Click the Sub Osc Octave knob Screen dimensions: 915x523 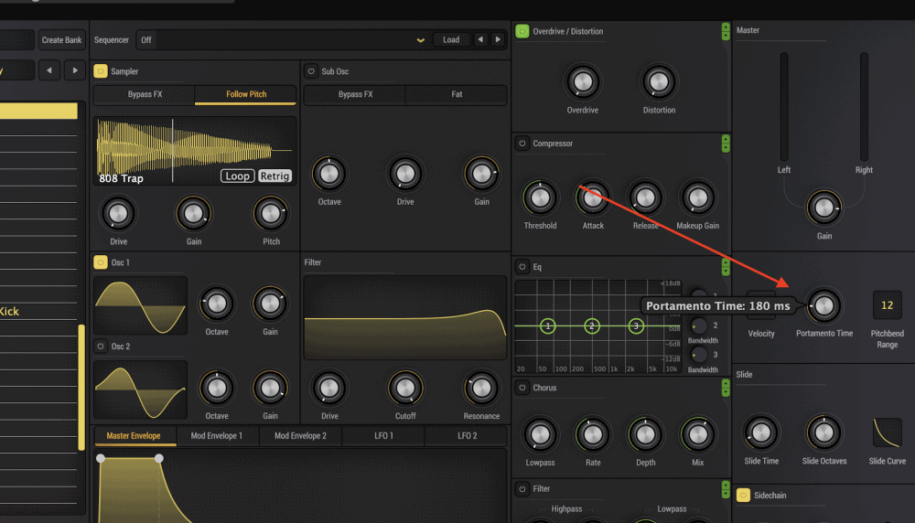coord(329,174)
